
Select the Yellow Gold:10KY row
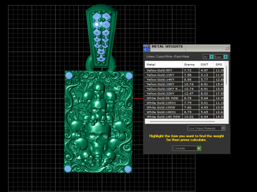pos(184,75)
